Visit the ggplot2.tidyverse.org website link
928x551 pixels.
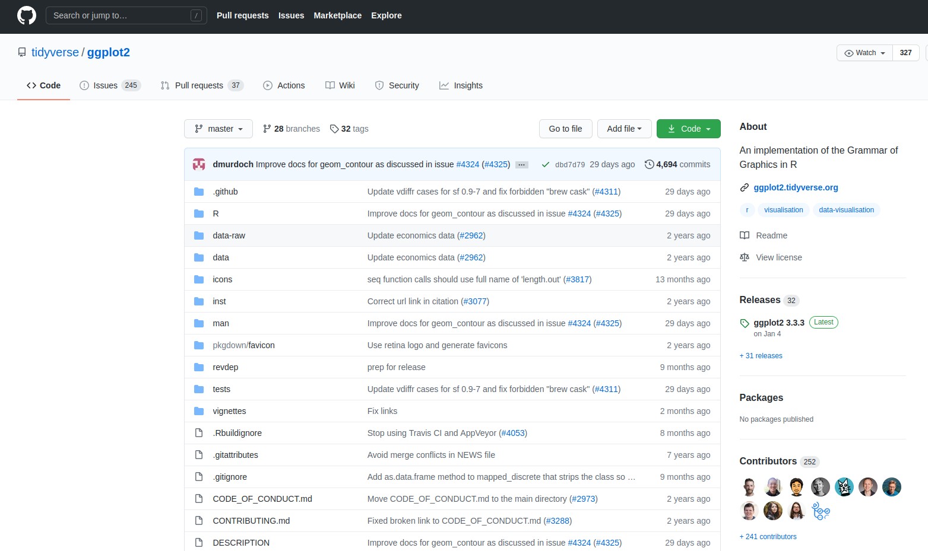tap(796, 187)
